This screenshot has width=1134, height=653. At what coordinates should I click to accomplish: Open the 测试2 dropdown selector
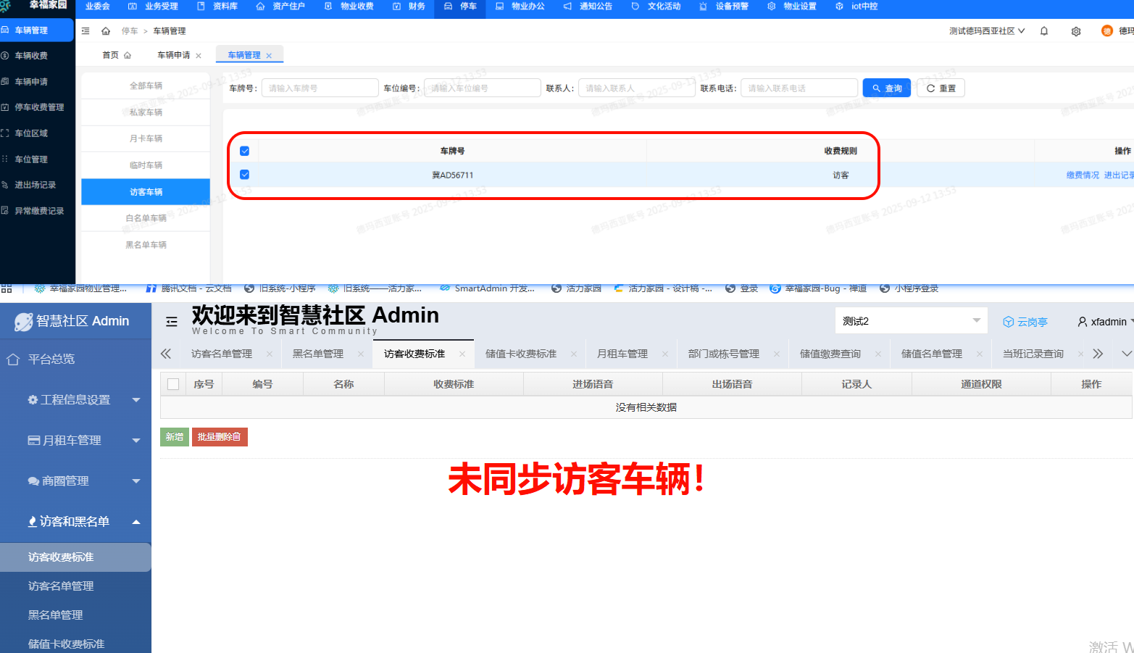911,320
